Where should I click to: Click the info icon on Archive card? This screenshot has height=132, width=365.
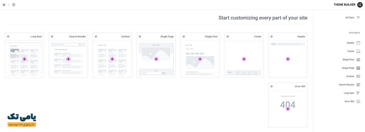click(96, 37)
